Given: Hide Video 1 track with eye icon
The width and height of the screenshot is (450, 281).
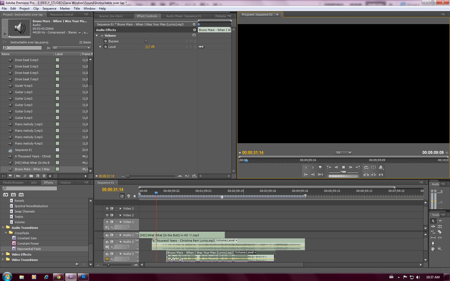Looking at the screenshot, I should click(x=107, y=222).
